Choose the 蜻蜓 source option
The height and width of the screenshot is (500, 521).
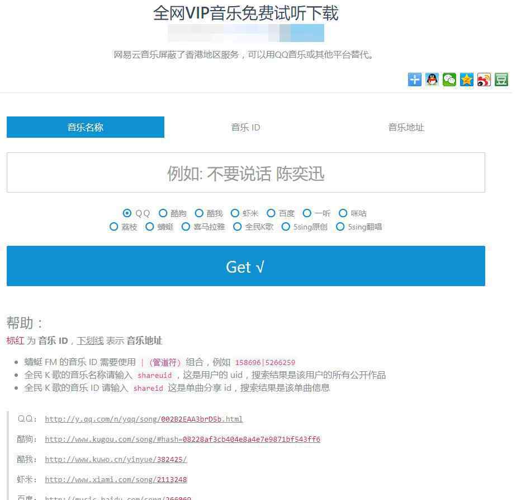pyautogui.click(x=149, y=227)
